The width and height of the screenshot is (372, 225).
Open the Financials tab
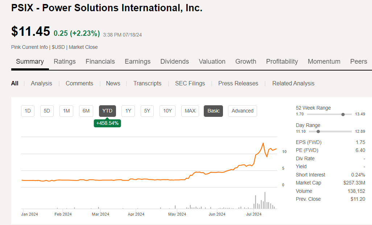coord(100,61)
